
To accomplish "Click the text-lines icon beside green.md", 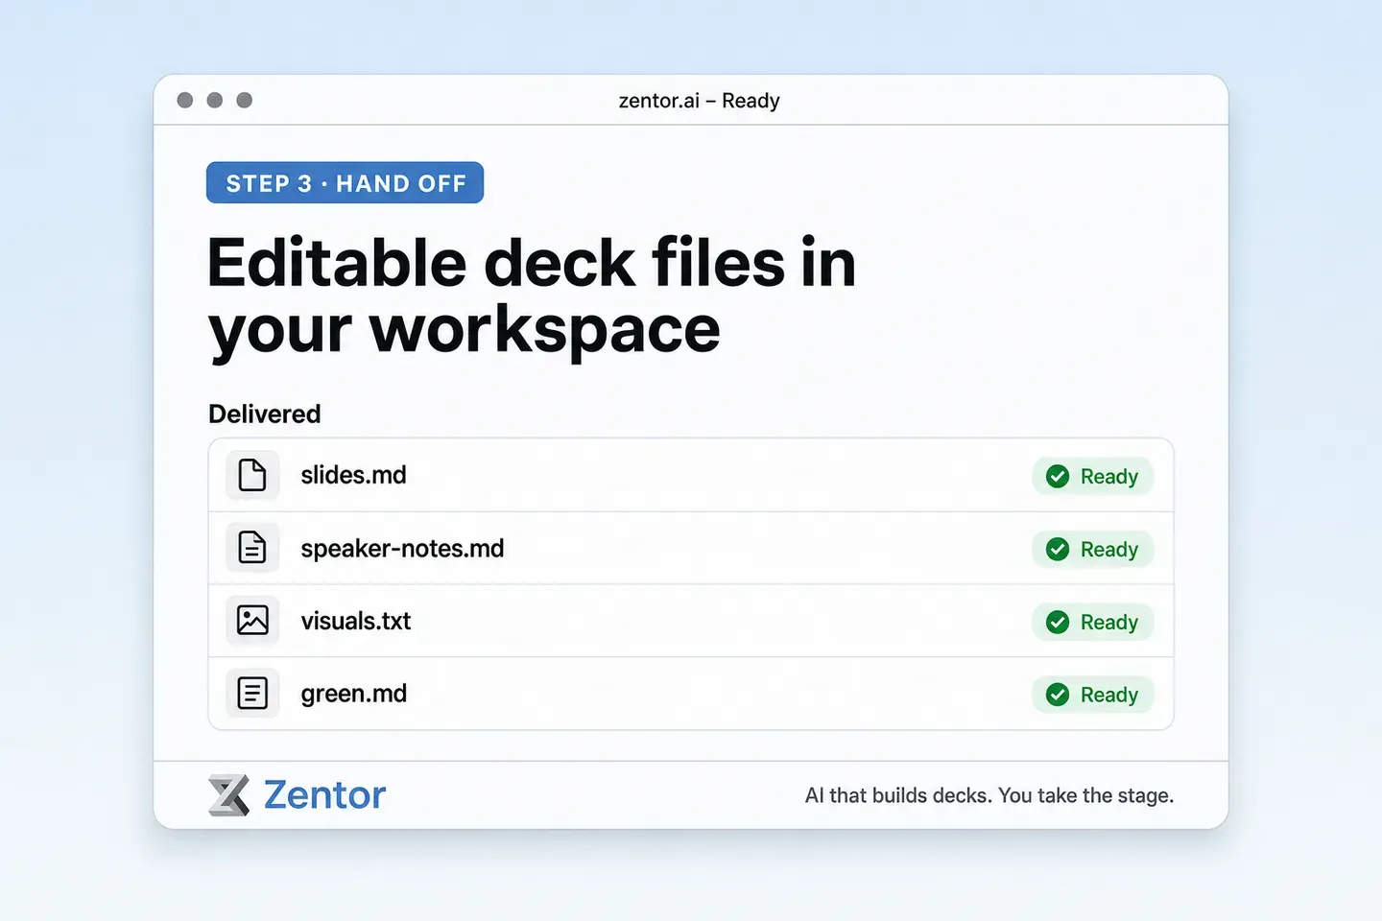I will click(252, 693).
